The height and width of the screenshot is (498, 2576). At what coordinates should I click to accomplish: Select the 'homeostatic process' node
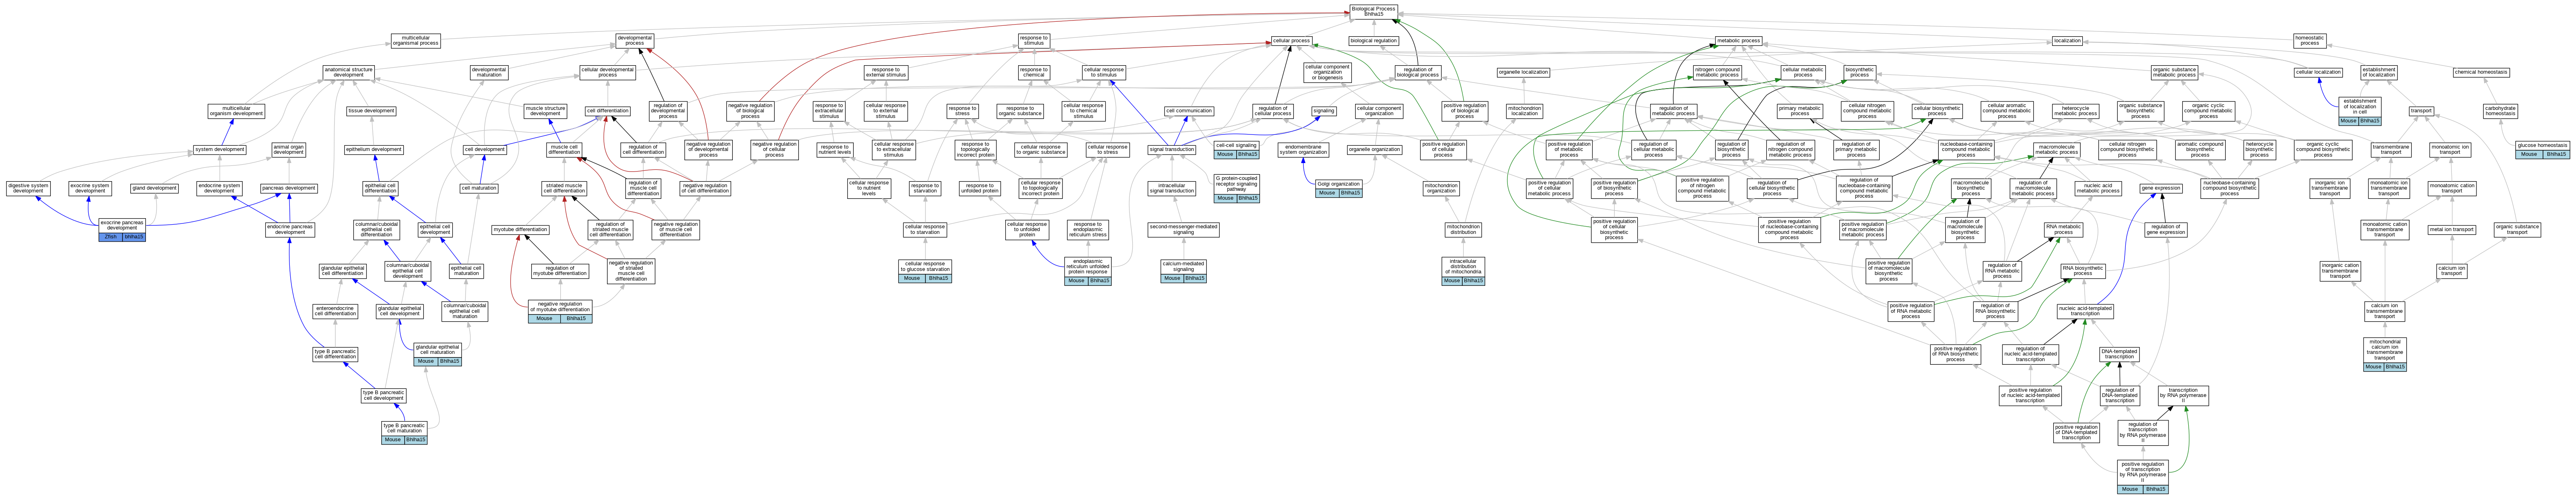point(2309,41)
